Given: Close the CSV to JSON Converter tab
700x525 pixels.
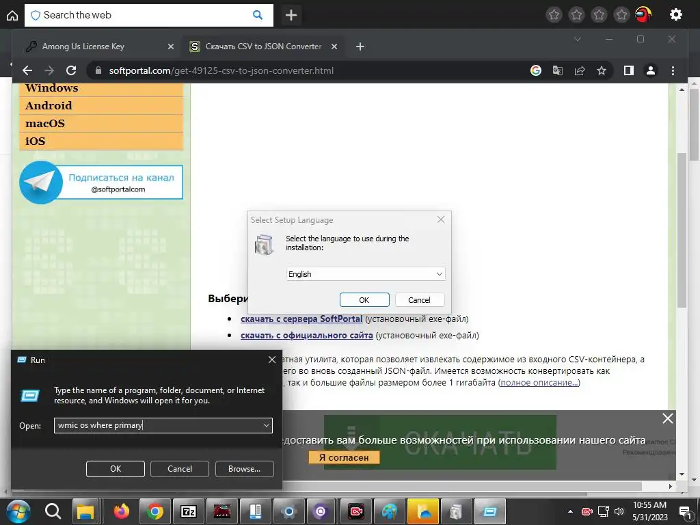Looking at the screenshot, I should click(334, 46).
